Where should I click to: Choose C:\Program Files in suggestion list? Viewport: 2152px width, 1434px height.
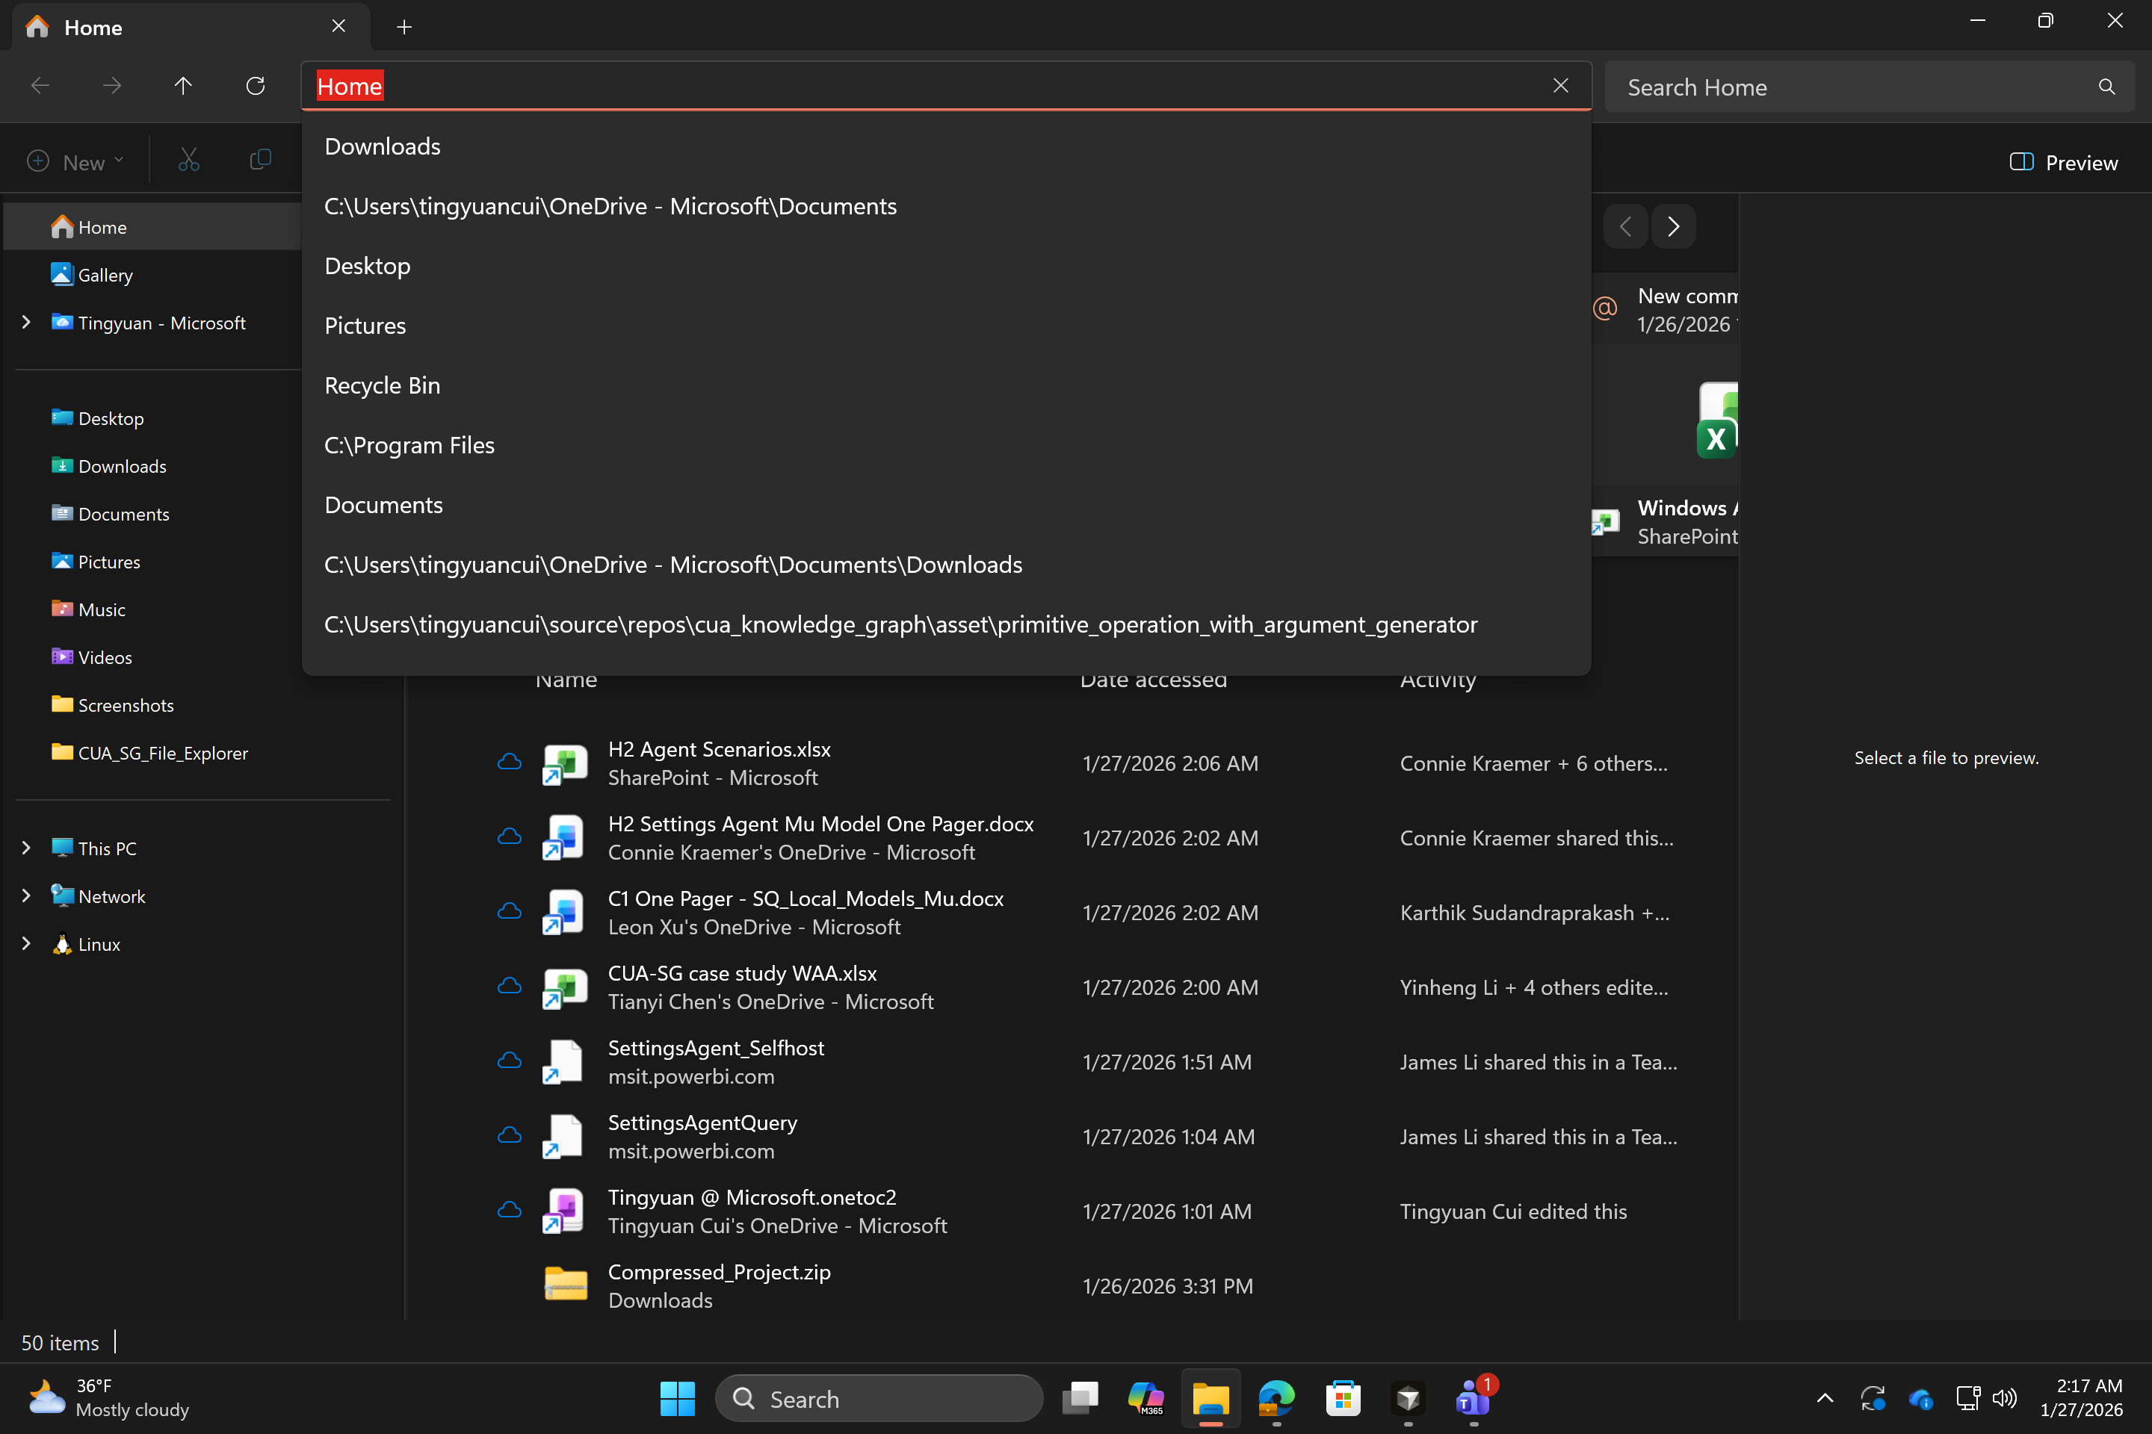coord(409,445)
